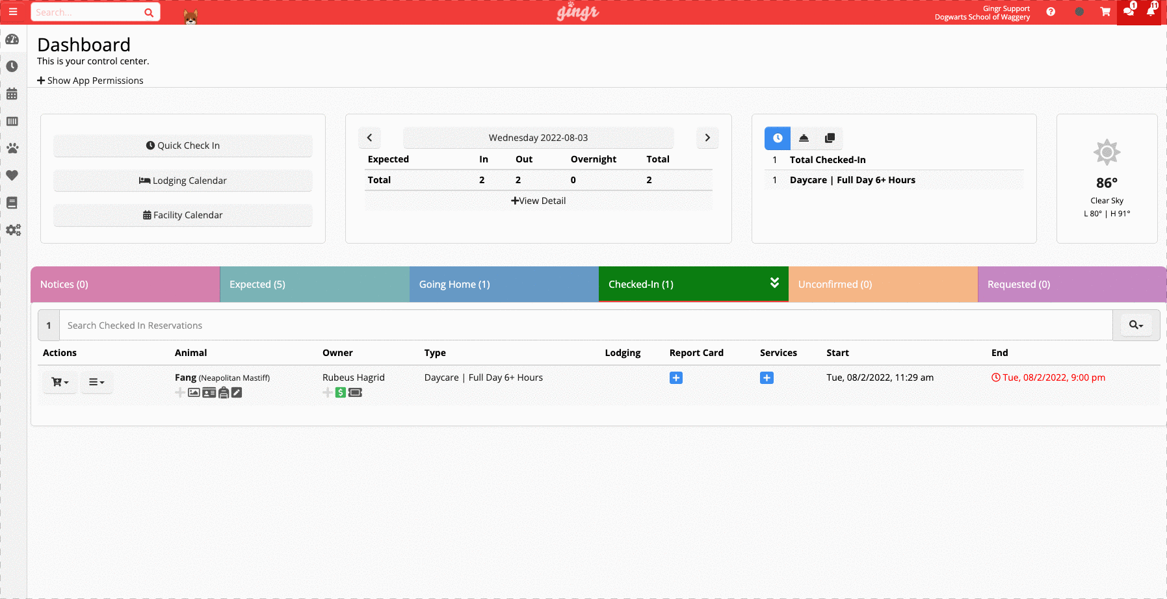Open the reservation search options dropdown
The height and width of the screenshot is (599, 1167).
1136,325
